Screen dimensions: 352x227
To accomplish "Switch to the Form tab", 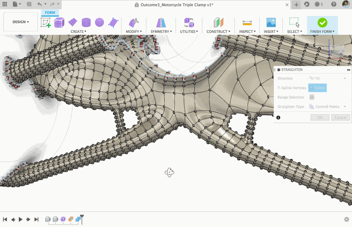I will (49, 13).
